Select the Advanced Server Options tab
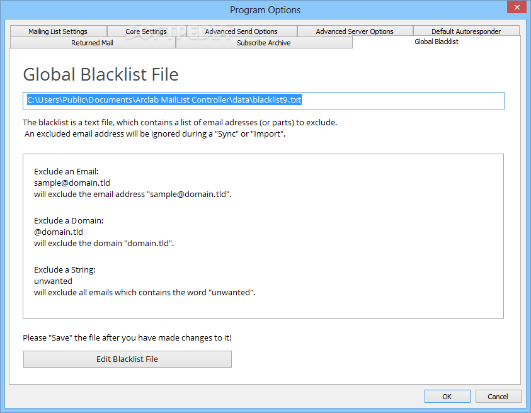531x413 pixels. point(355,31)
